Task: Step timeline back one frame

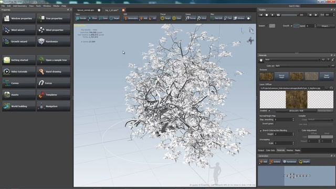Action: pyautogui.click(x=310, y=15)
